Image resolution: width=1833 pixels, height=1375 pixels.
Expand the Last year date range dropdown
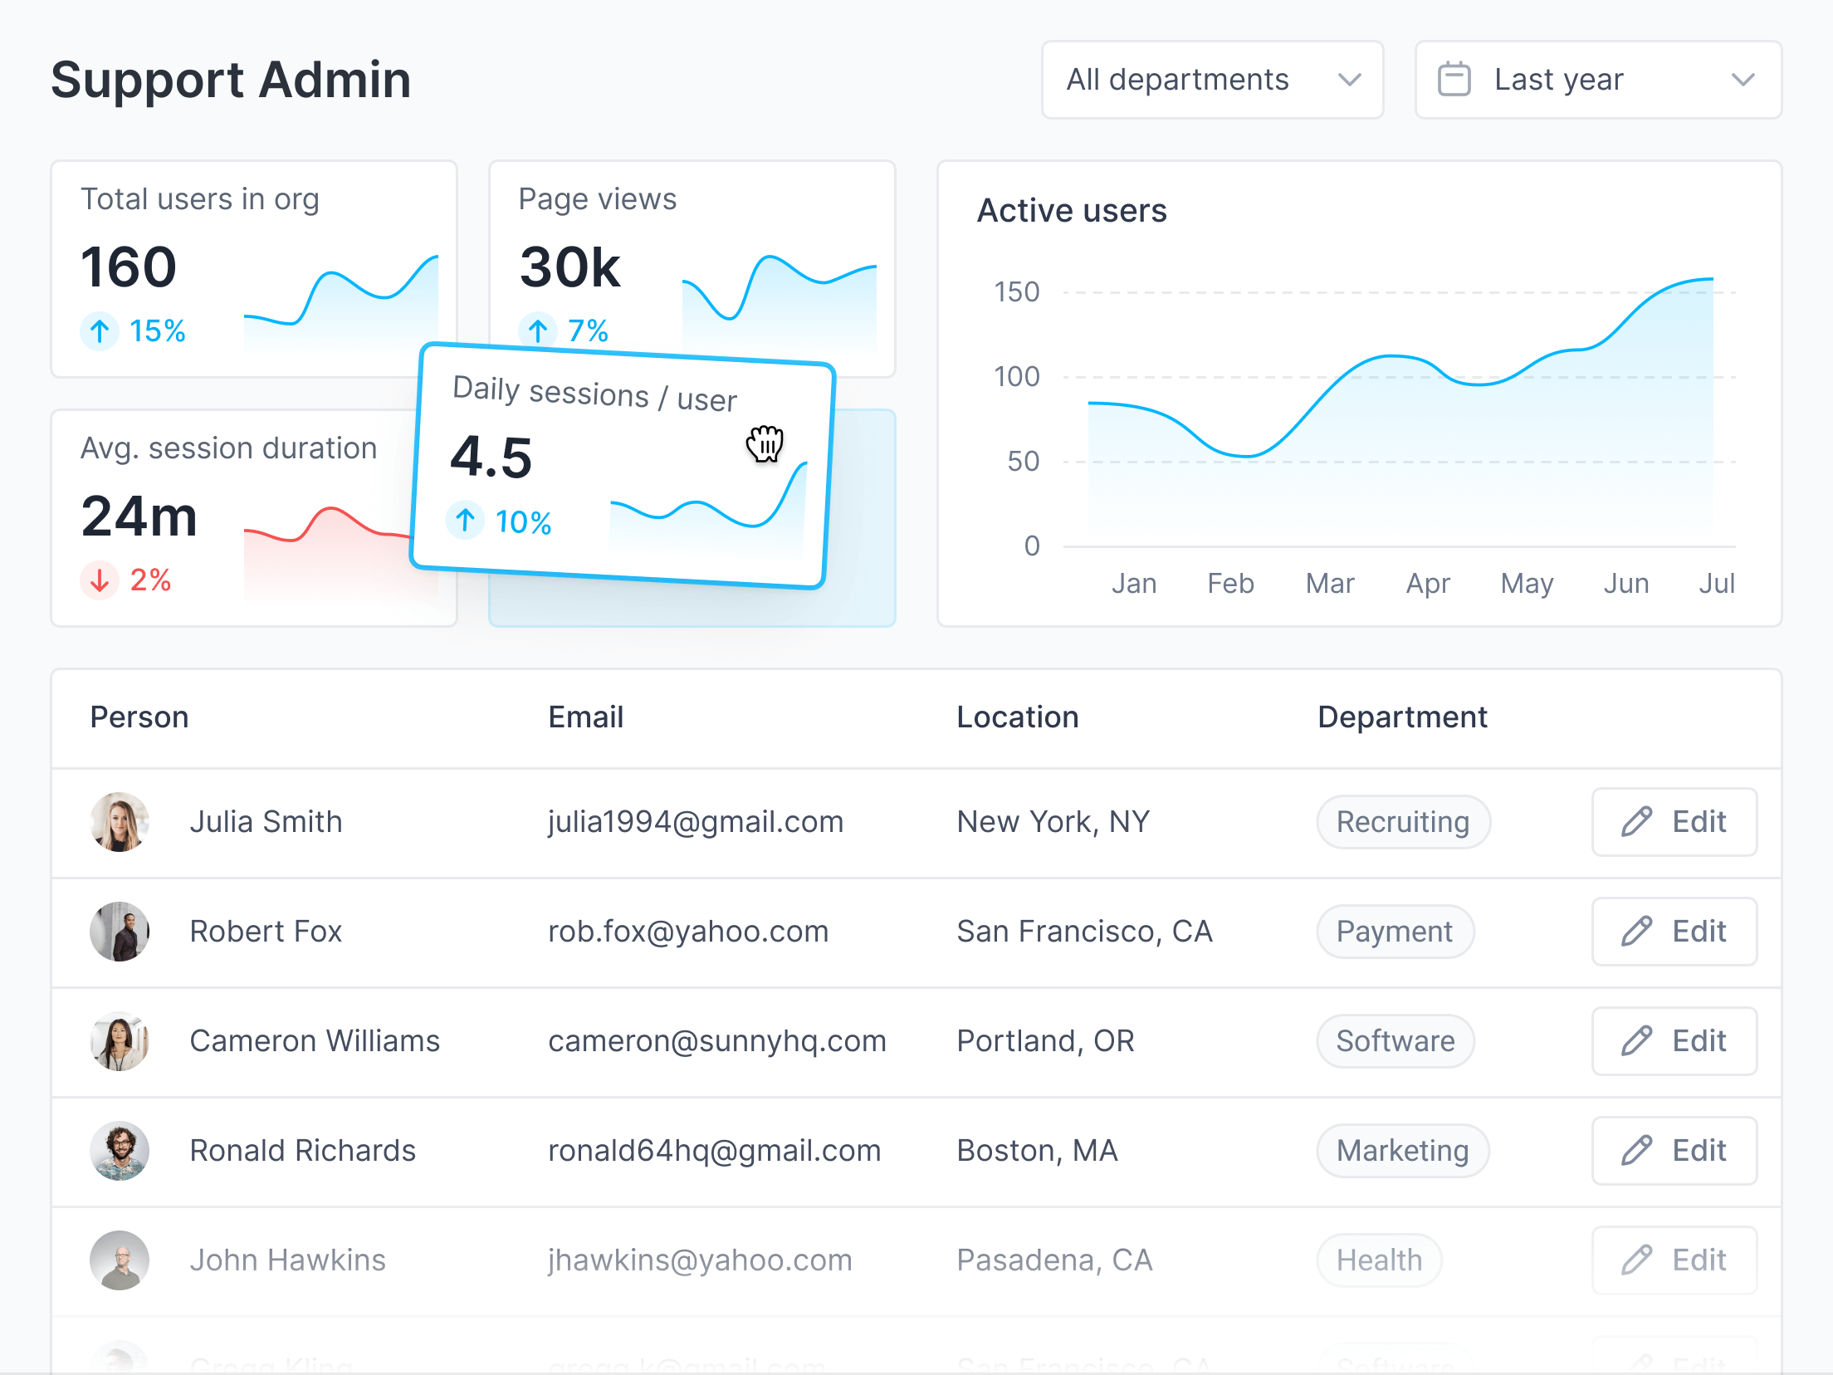[1598, 80]
